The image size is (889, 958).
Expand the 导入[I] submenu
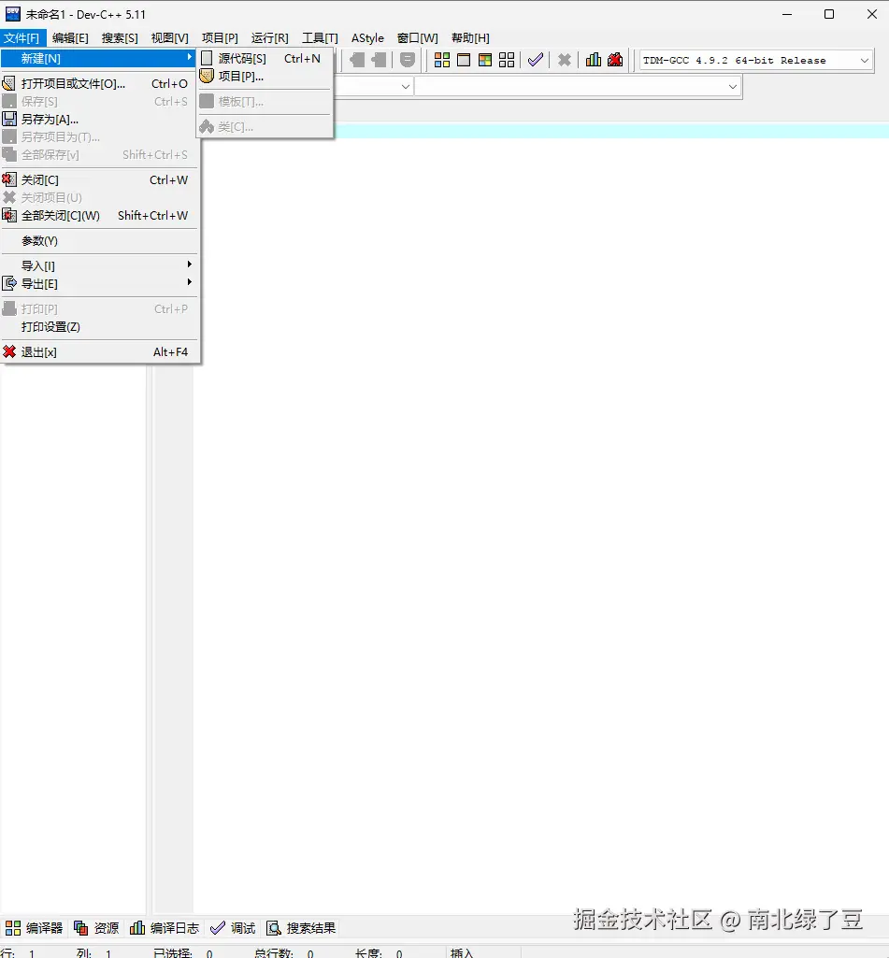tap(99, 265)
